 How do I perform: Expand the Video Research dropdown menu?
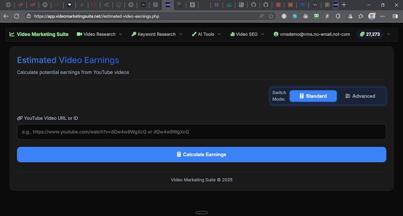coord(99,34)
